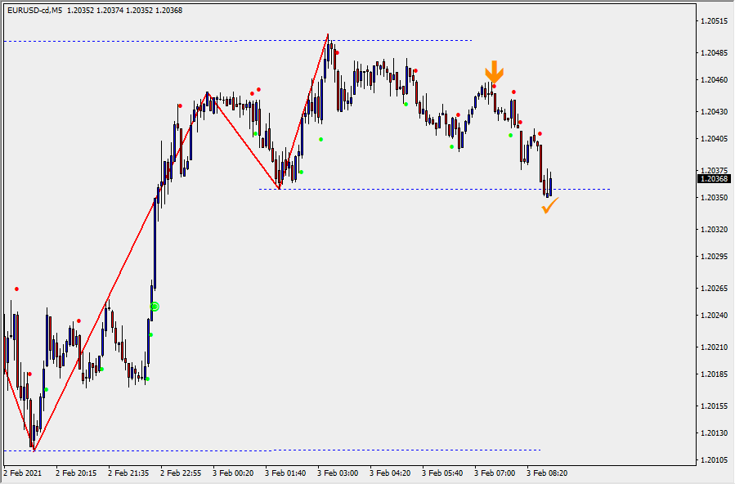The width and height of the screenshot is (735, 484).
Task: Select the orange checkmark below the last candle
Action: (x=549, y=206)
